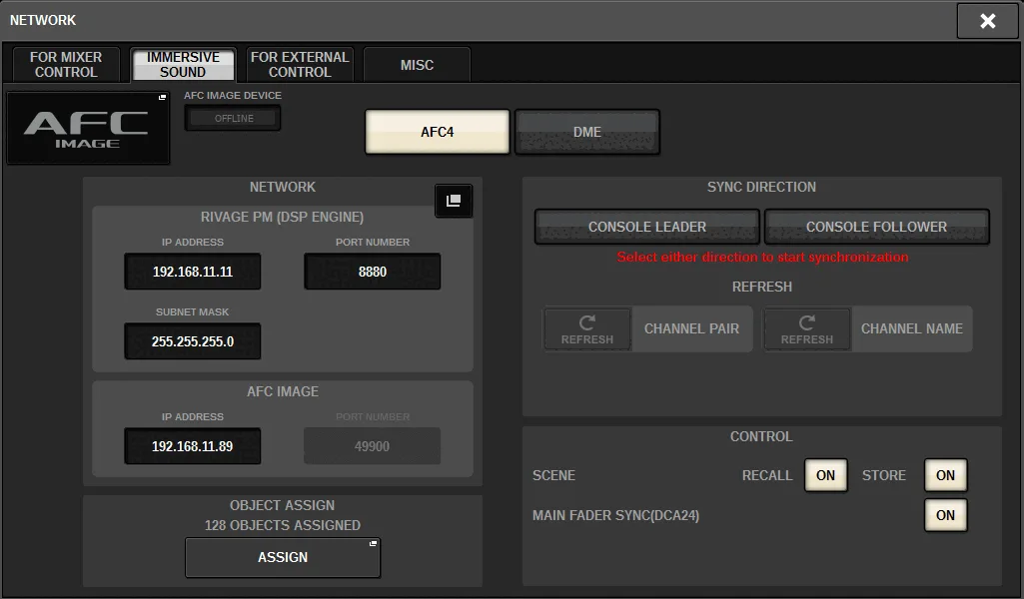Toggle MAIN FADER SYNC(DCA24) ON button
The height and width of the screenshot is (599, 1024).
[x=946, y=515]
